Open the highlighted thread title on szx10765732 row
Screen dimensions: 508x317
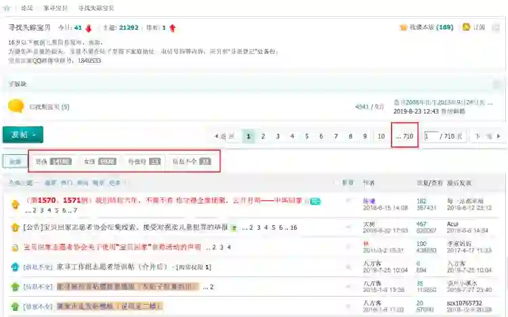pyautogui.click(x=110, y=306)
